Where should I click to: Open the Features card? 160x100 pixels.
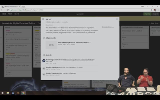pos(135,45)
